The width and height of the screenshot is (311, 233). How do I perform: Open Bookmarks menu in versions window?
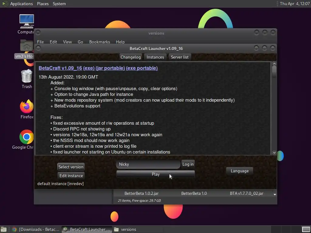pos(100,42)
